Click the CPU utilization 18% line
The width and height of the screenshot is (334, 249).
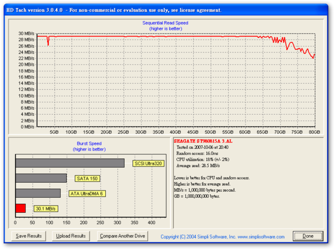point(203,159)
